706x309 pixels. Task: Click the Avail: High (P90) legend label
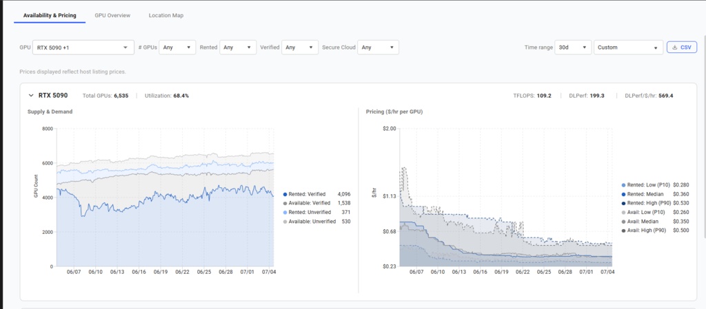point(647,231)
